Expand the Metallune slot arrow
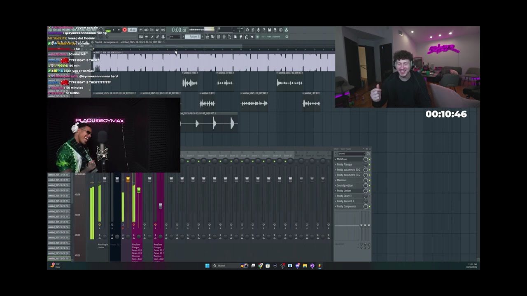 [x=336, y=159]
